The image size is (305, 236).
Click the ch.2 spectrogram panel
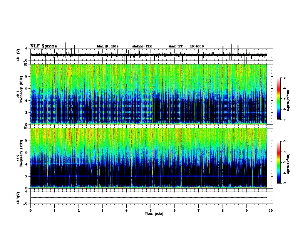point(151,158)
